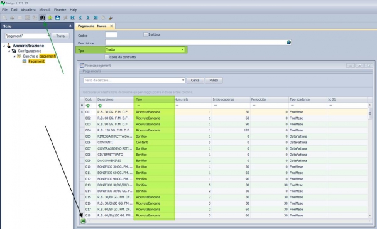The height and width of the screenshot is (229, 377).
Task: Go to previous record arrow icon
Action: coord(80,18)
